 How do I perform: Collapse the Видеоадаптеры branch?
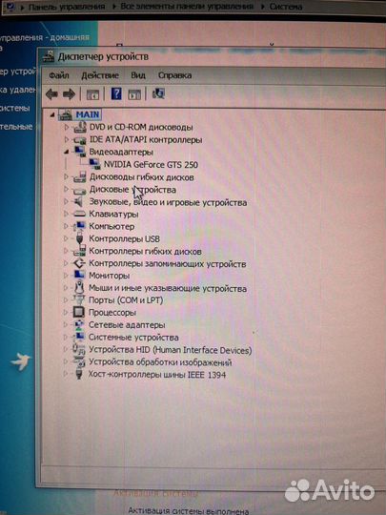point(67,152)
